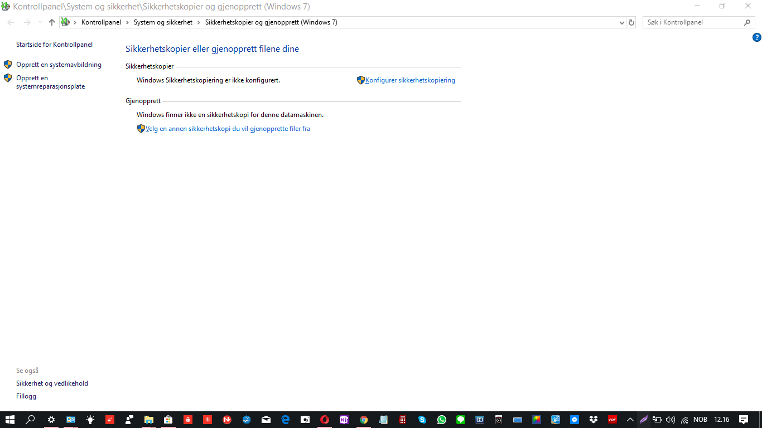Image resolution: width=762 pixels, height=428 pixels.
Task: Launch Microsoft Edge from taskbar
Action: coord(286,420)
